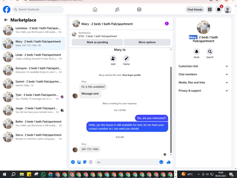Go back using the Marketplace arrow

(x=6, y=20)
